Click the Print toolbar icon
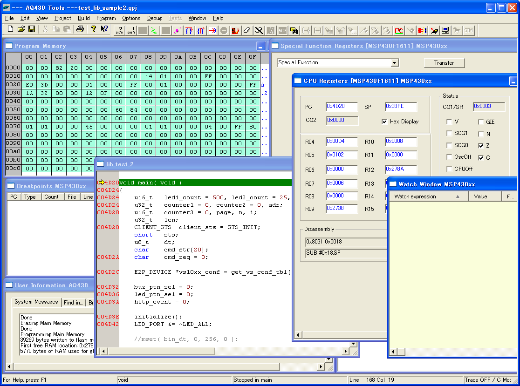520x386 pixels. (80, 29)
